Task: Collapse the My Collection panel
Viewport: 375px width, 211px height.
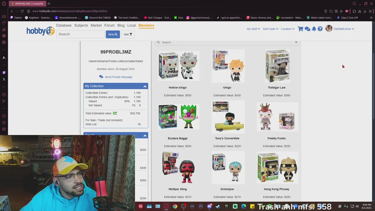Action: (145, 86)
